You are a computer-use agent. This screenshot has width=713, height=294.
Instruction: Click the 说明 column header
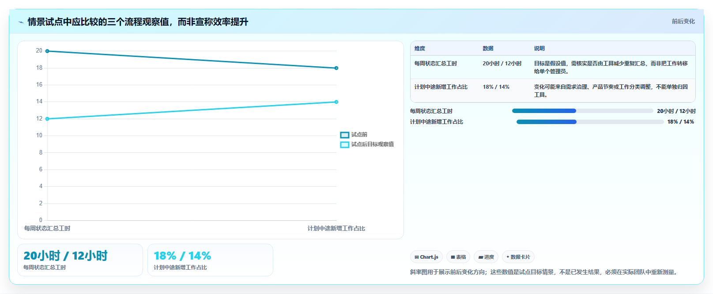coord(539,49)
